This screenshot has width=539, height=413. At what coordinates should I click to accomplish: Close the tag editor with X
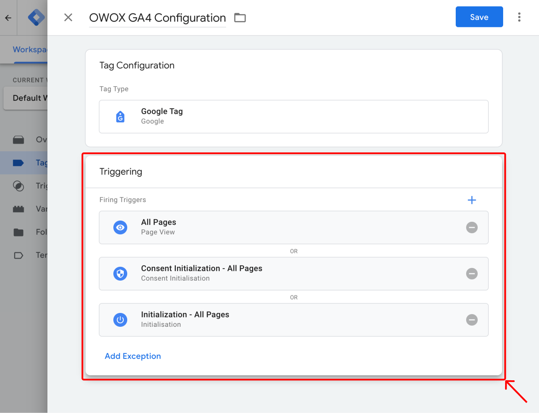point(68,17)
